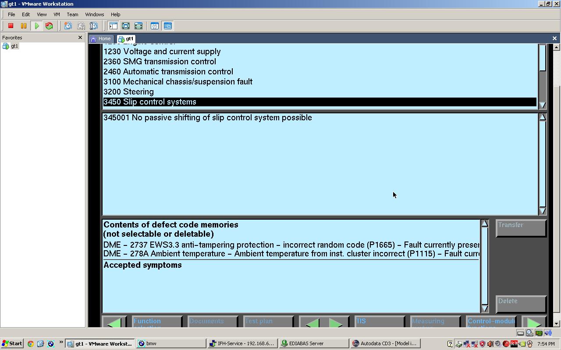Image resolution: width=561 pixels, height=350 pixels.
Task: Click the VM sound device status icon
Action: (548, 333)
